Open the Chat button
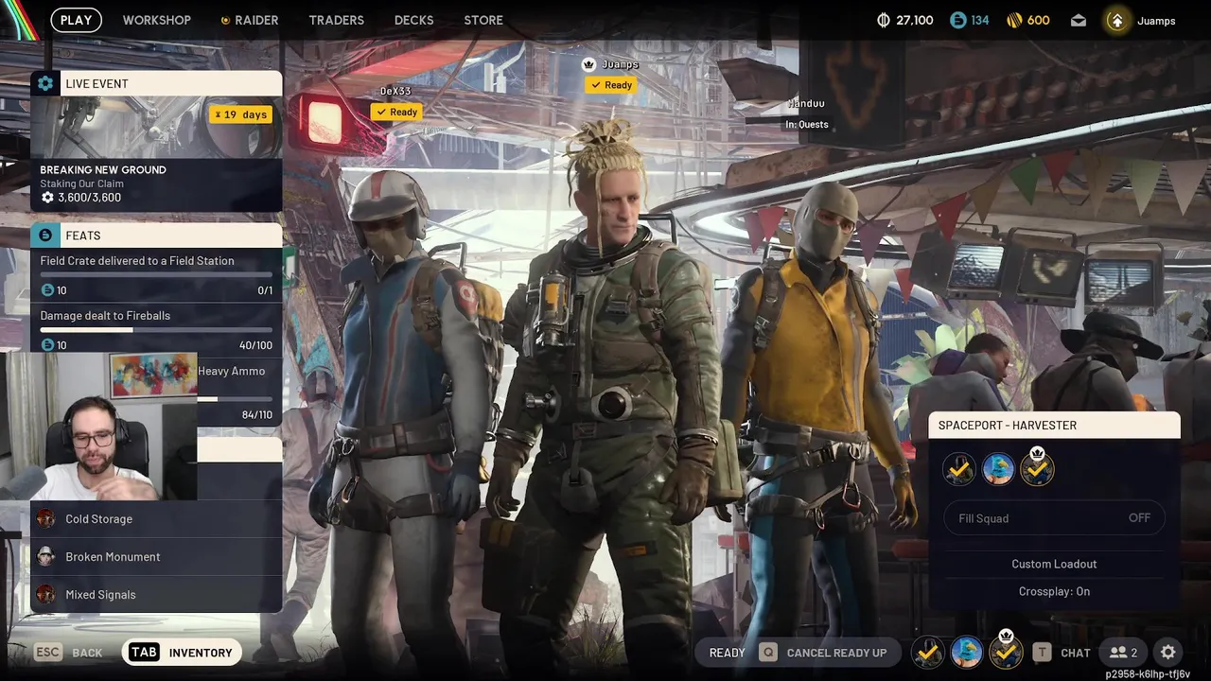 tap(1062, 653)
